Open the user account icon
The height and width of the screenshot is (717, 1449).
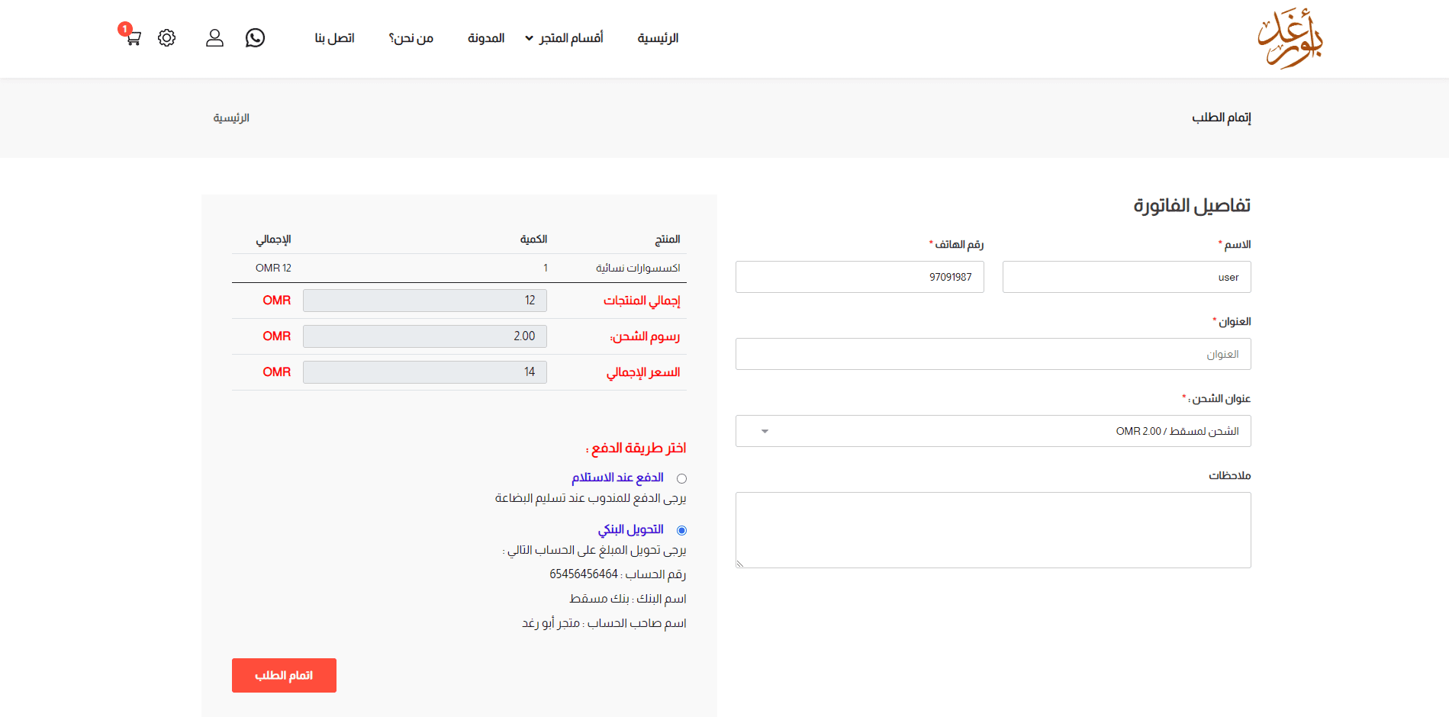point(214,37)
